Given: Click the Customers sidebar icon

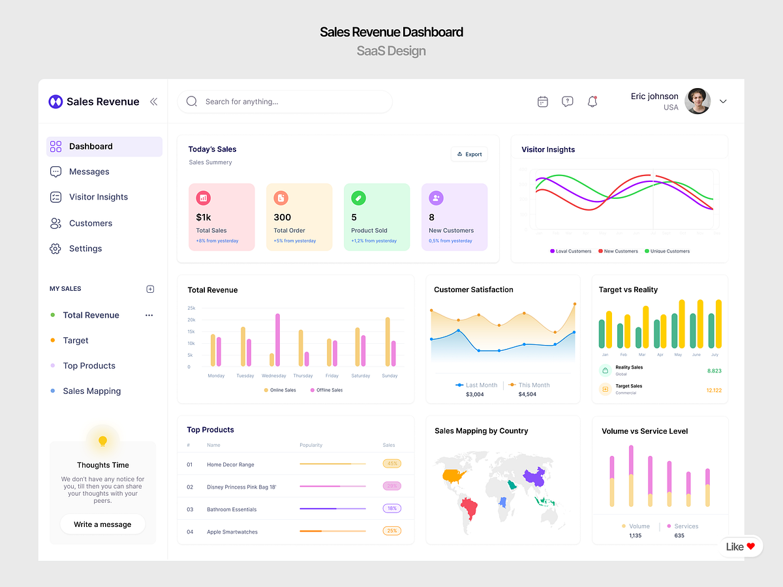Looking at the screenshot, I should point(55,222).
